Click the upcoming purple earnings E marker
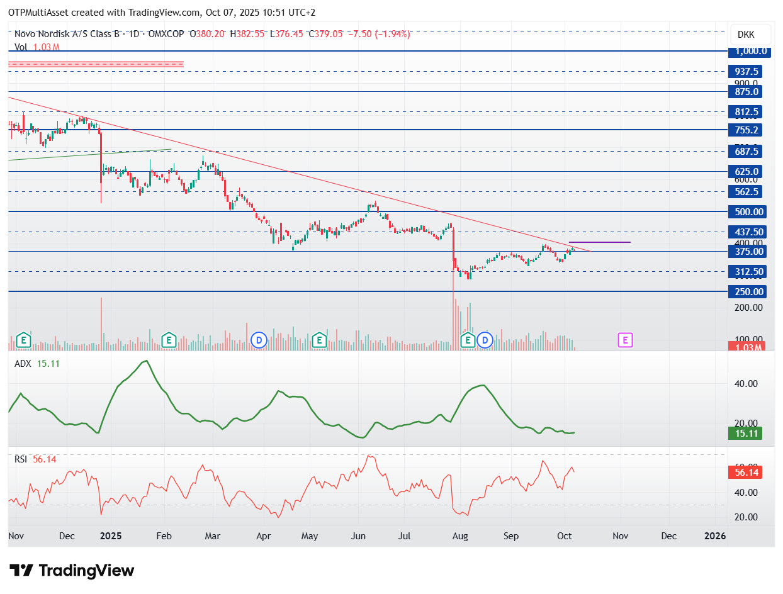 [x=625, y=340]
